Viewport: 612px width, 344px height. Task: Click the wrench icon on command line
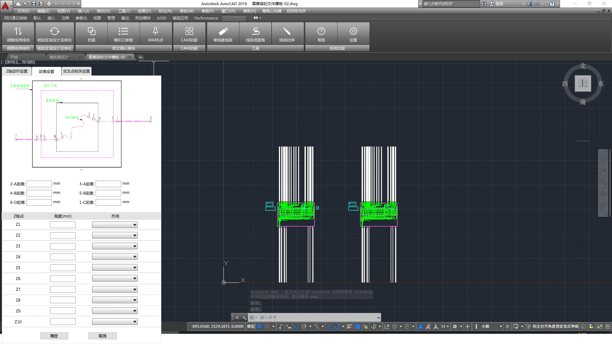point(244,318)
